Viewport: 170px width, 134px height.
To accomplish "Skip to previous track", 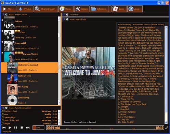I will point(4,128).
